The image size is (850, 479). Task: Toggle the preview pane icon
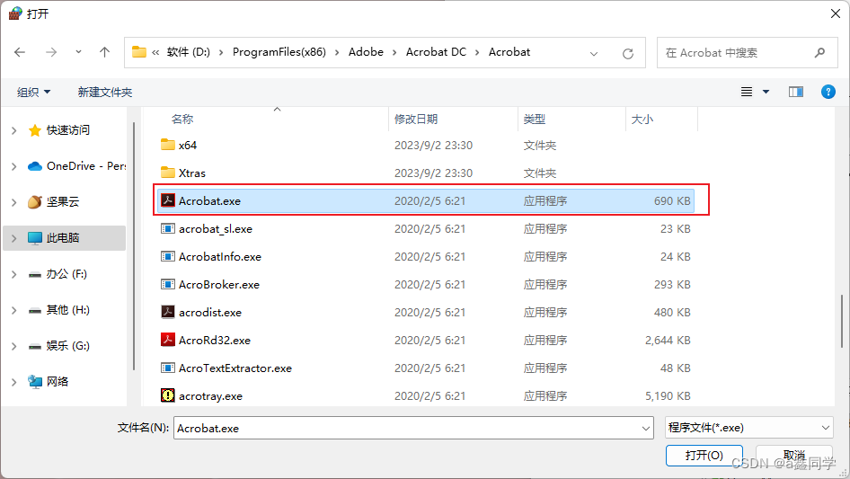(x=796, y=92)
